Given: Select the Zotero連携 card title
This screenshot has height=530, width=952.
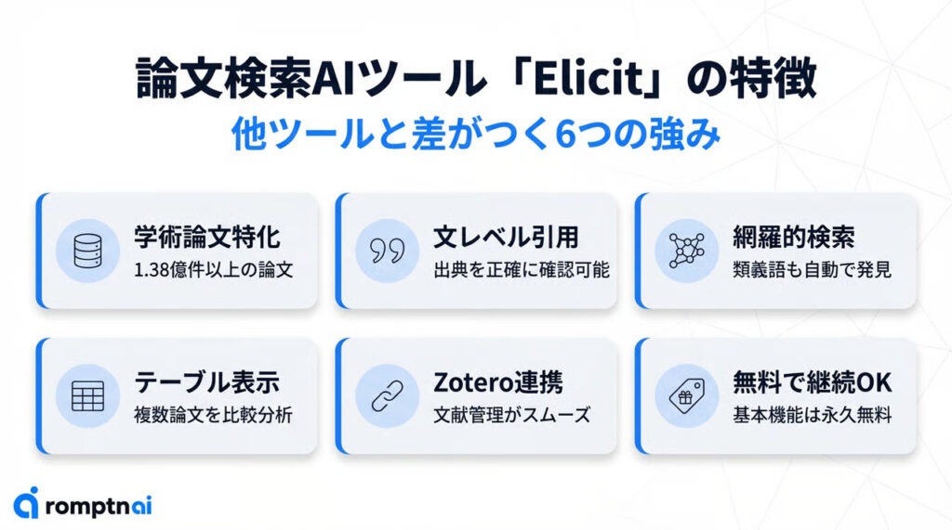Looking at the screenshot, I should tap(498, 382).
